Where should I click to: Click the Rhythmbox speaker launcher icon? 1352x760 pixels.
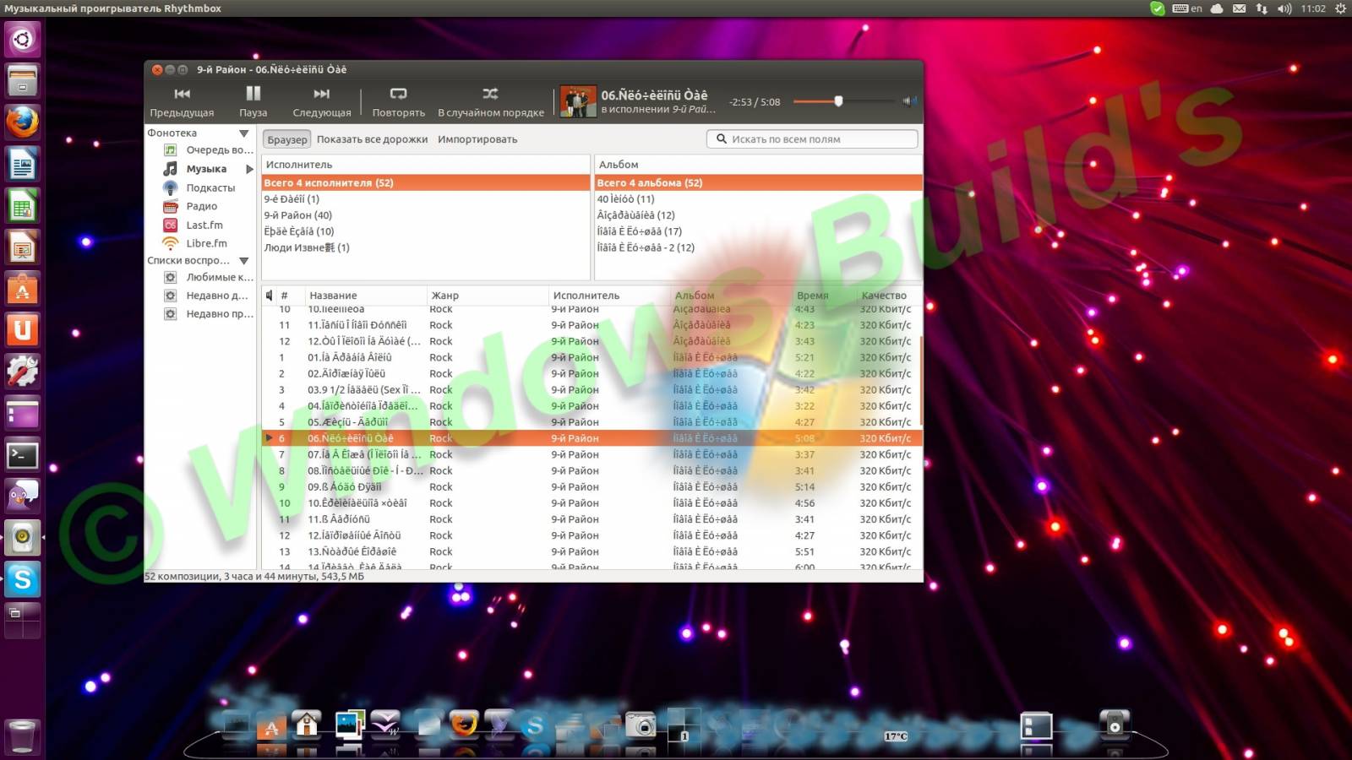pyautogui.click(x=23, y=538)
